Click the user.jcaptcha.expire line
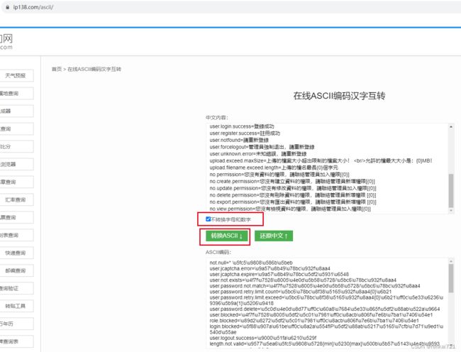Viewport: 461px width, 352px height. point(279,274)
